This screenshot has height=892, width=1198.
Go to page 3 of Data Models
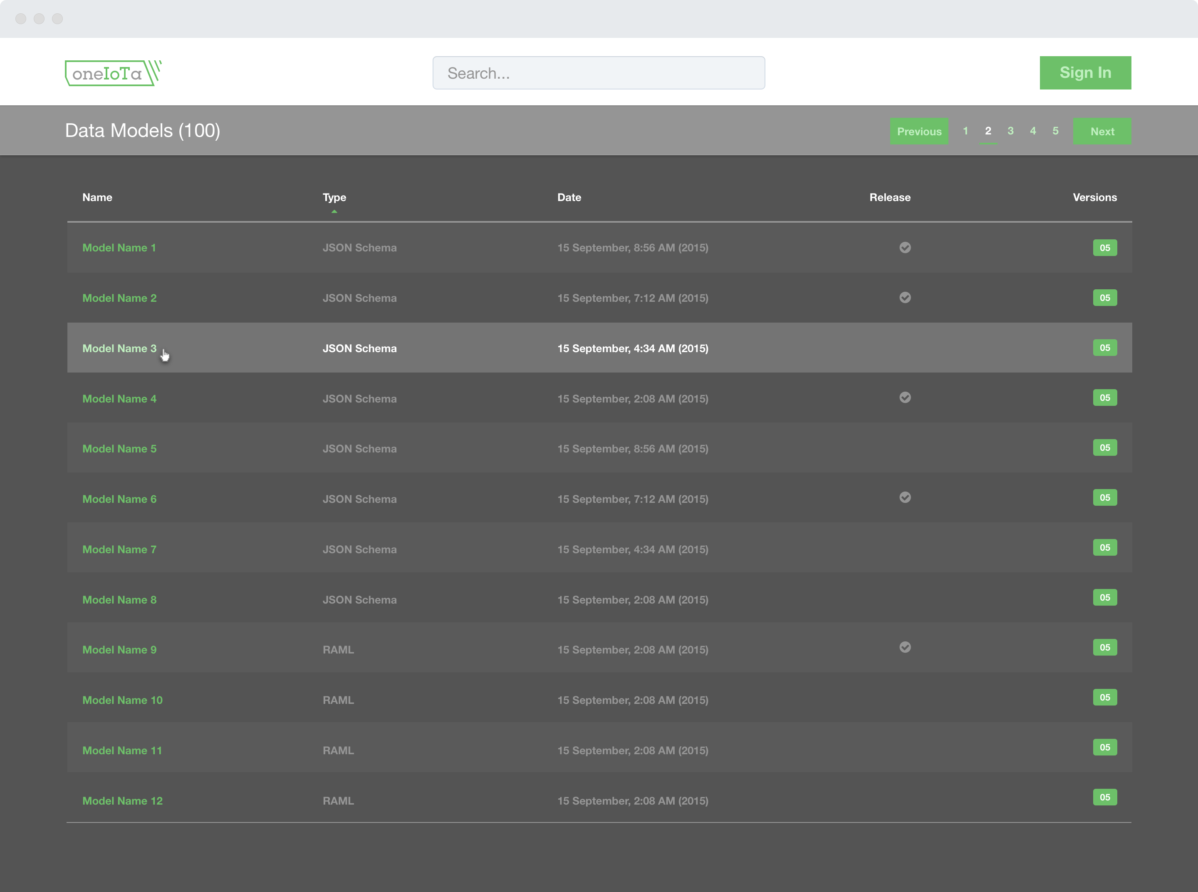click(1010, 131)
